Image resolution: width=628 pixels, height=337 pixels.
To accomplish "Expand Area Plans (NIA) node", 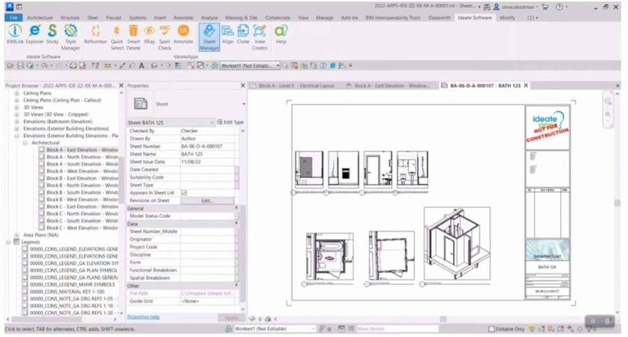I will tap(17, 235).
